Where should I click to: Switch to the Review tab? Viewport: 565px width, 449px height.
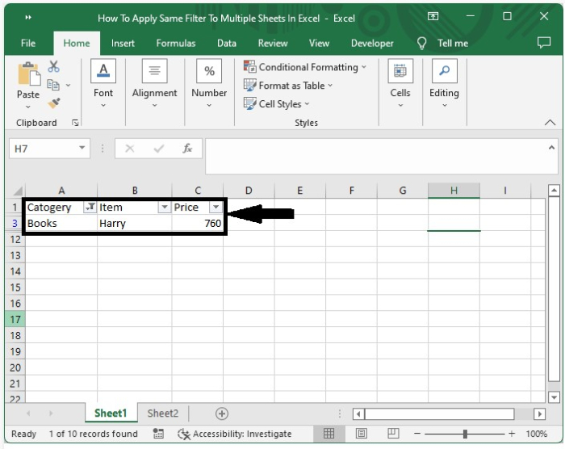(273, 44)
